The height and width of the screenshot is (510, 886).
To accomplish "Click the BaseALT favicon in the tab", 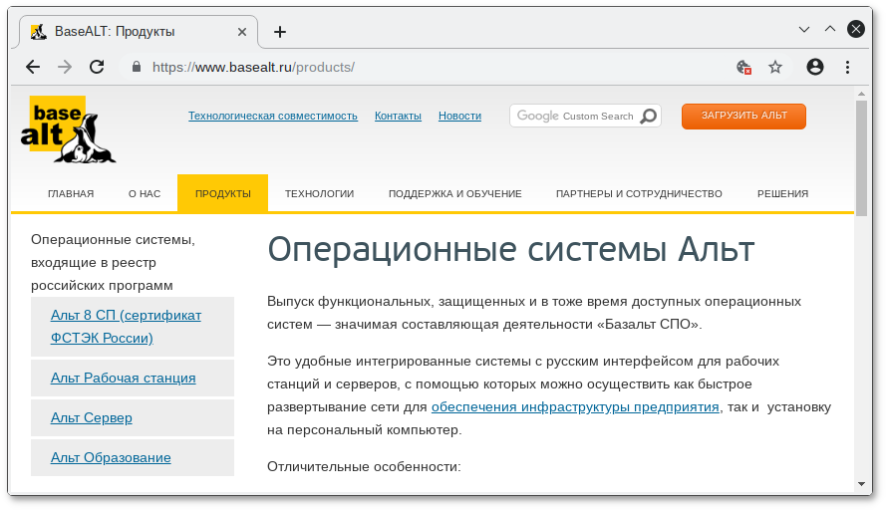I will coord(39,32).
